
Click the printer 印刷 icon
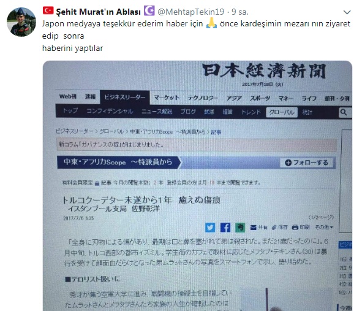coord(301,227)
